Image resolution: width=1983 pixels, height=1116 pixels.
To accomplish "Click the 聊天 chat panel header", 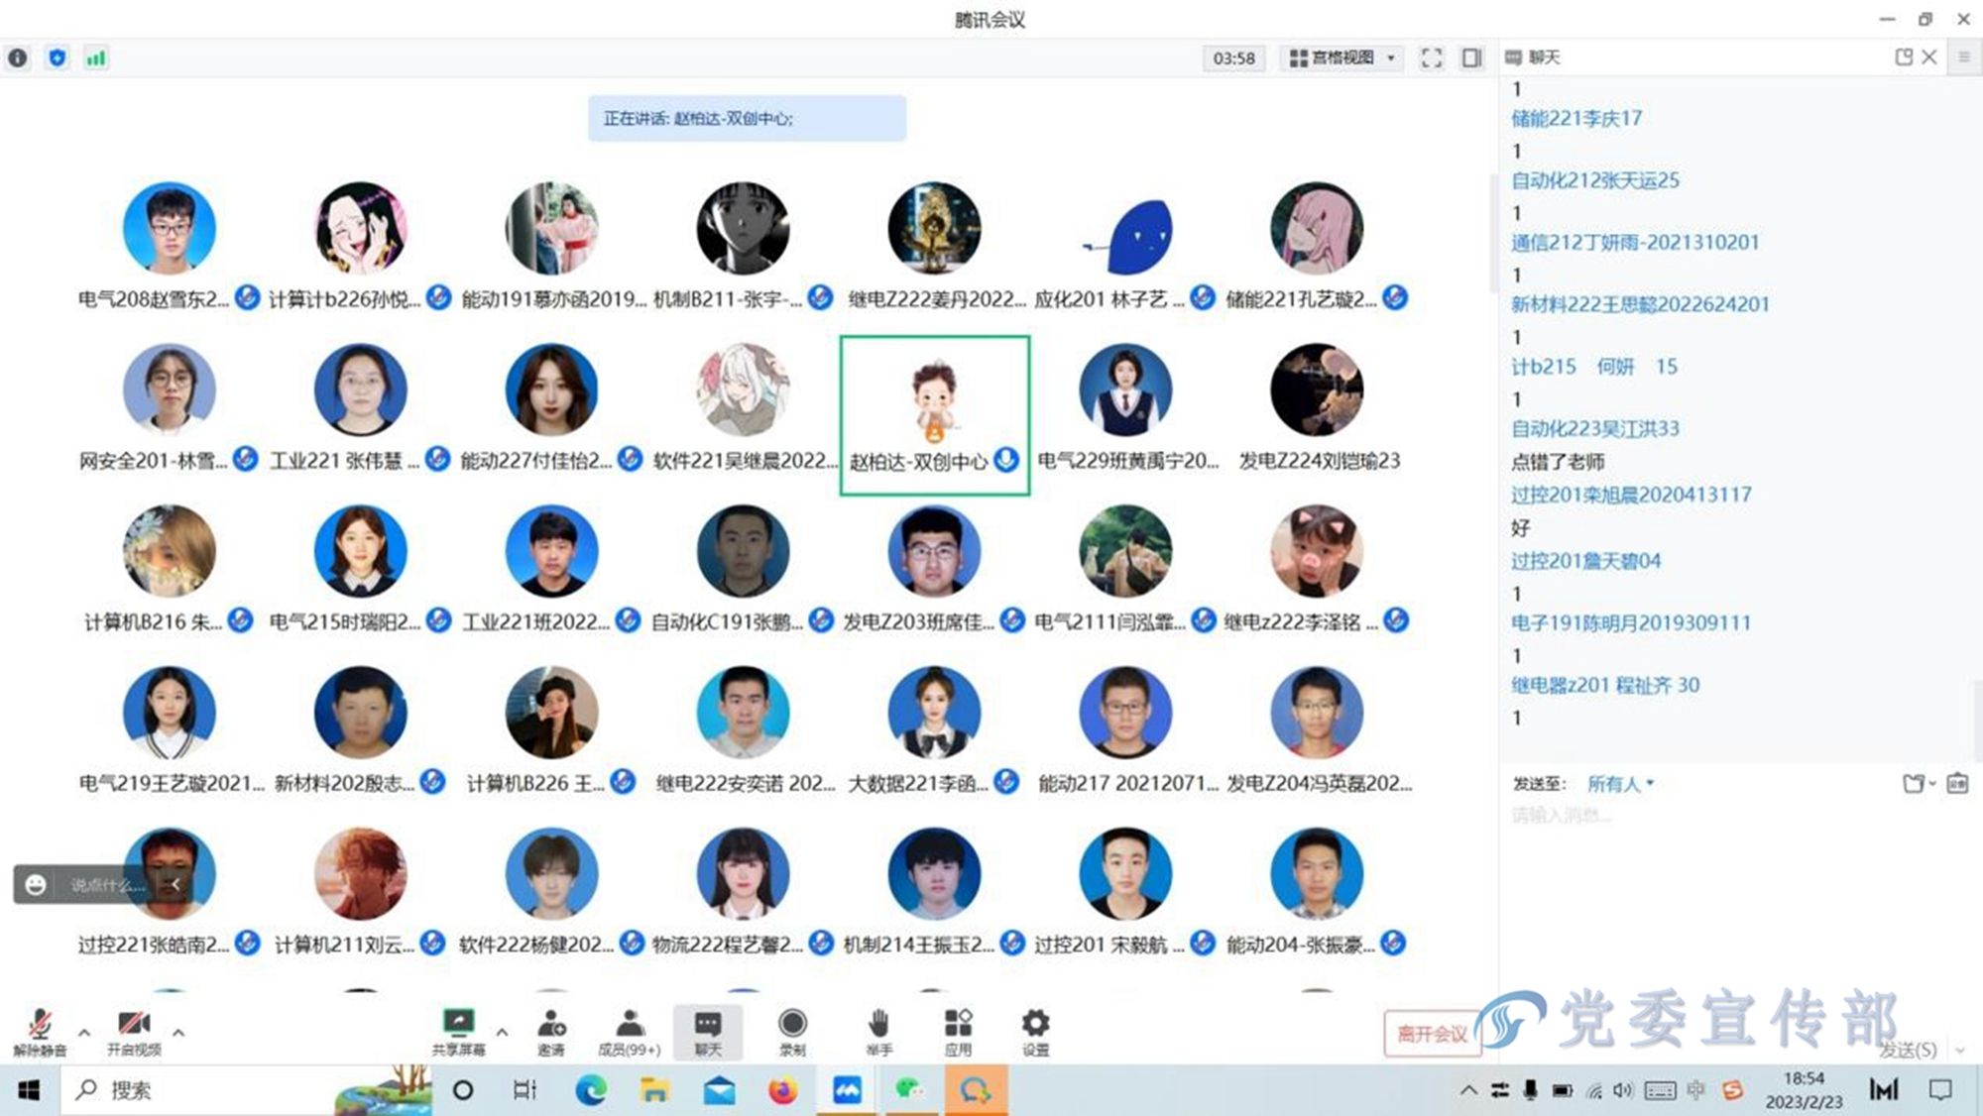I will tap(1544, 57).
